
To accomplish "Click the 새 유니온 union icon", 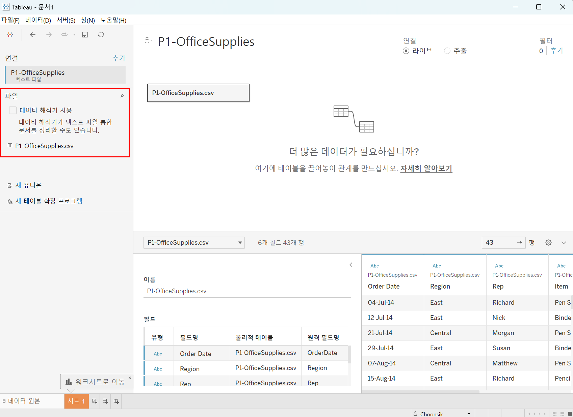I will 10,185.
